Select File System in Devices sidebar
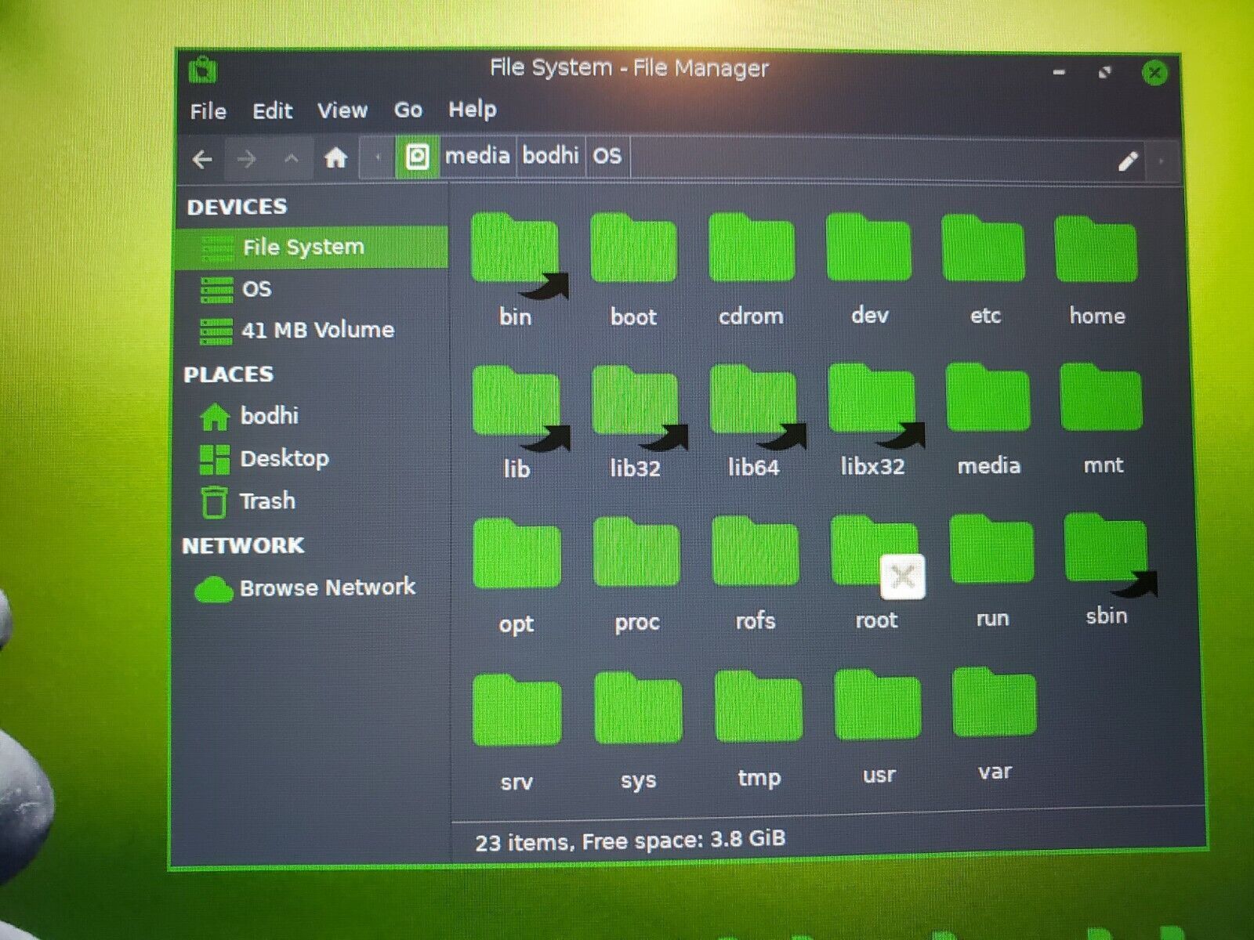Viewport: 1254px width, 940px height. [312, 248]
